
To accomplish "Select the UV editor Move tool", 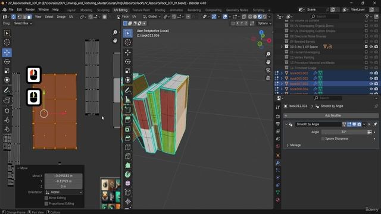I will pyautogui.click(x=7, y=52).
